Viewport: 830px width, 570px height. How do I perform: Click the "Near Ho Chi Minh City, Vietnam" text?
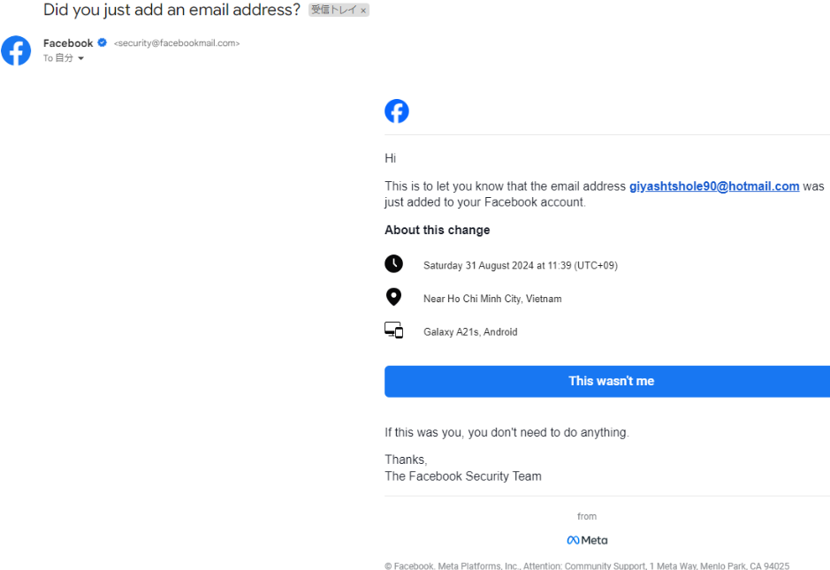pyautogui.click(x=492, y=299)
